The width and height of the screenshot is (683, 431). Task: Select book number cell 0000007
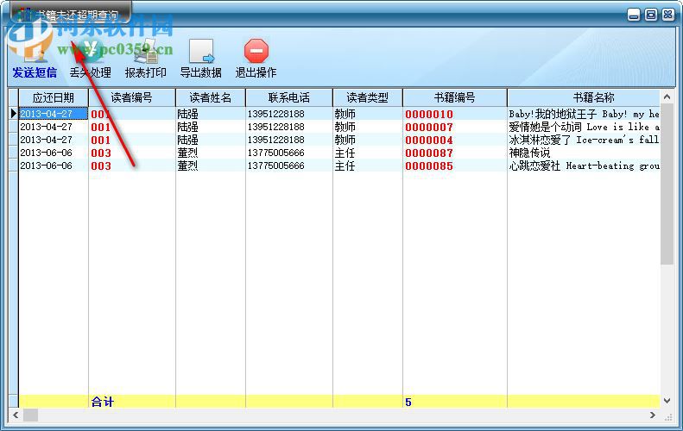tap(455, 127)
